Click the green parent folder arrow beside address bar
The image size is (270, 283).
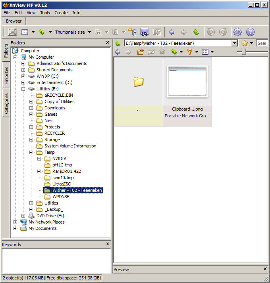(x=118, y=43)
